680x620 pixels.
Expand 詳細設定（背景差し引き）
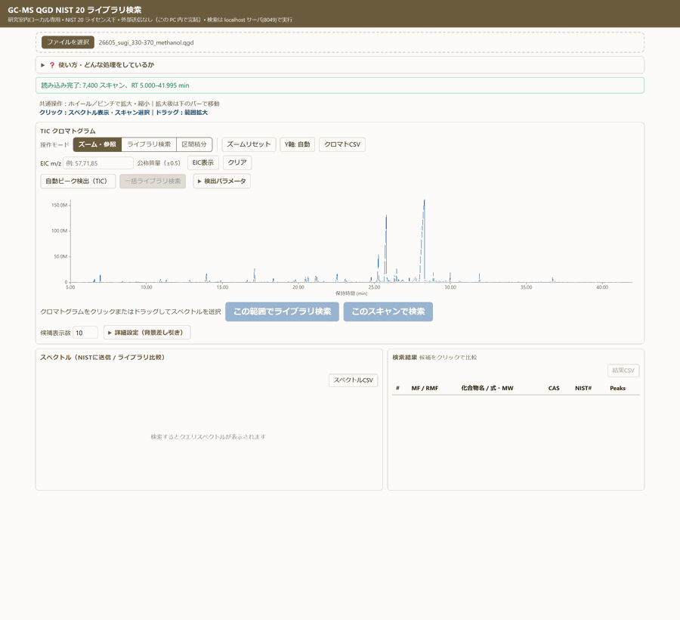click(x=147, y=333)
